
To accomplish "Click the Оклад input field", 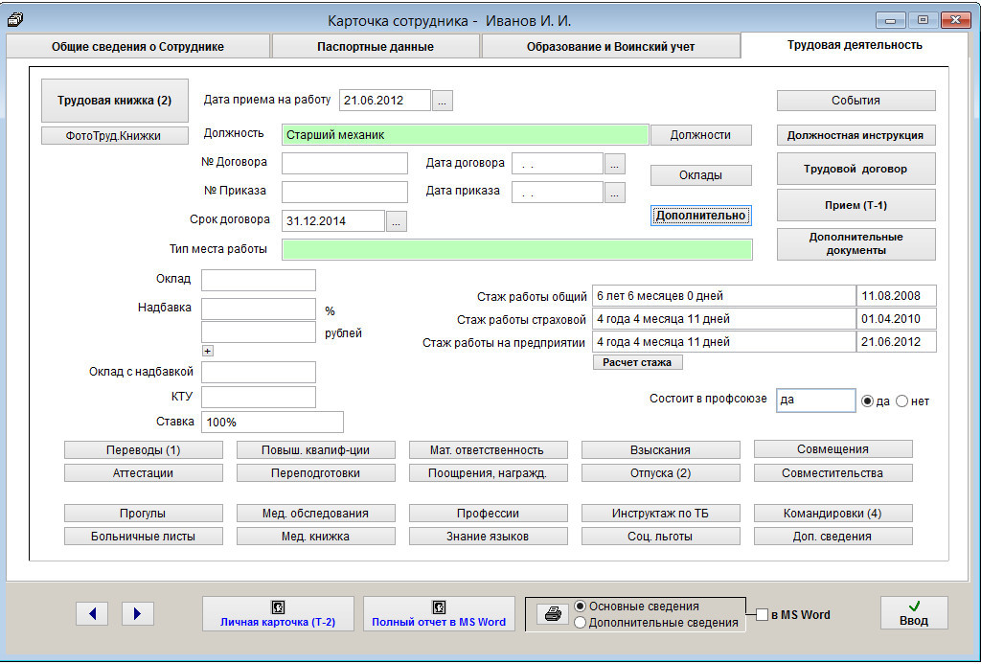I will tap(259, 281).
